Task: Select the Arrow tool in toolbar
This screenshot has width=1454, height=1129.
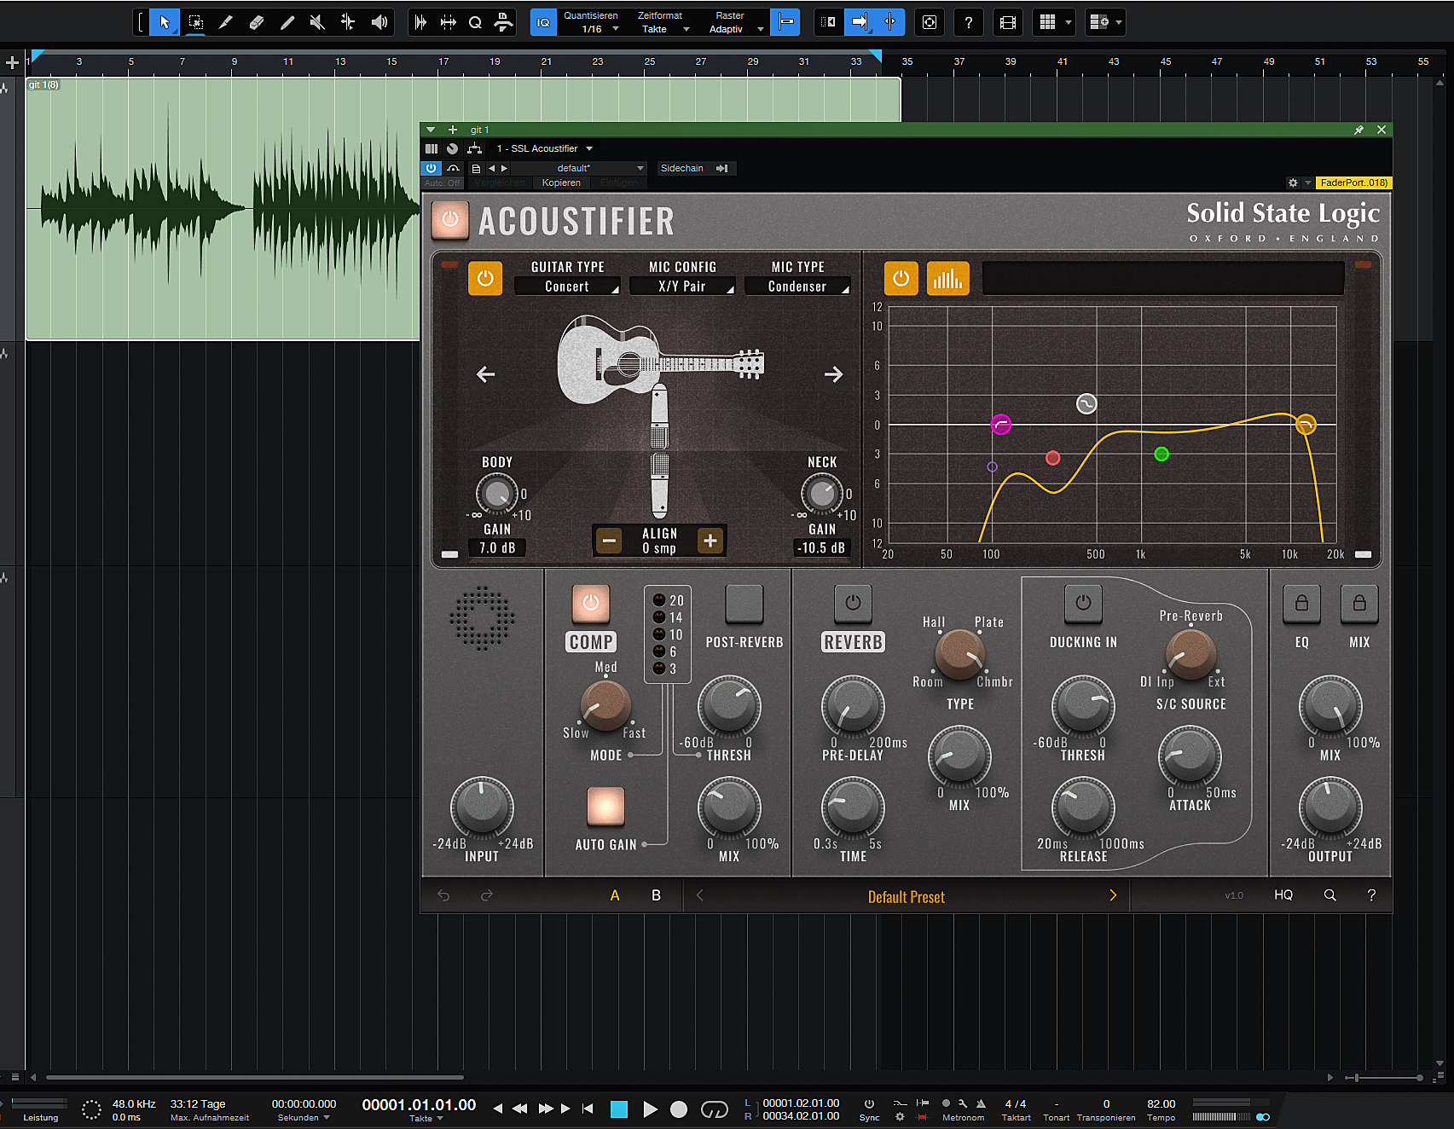Action: [x=165, y=22]
